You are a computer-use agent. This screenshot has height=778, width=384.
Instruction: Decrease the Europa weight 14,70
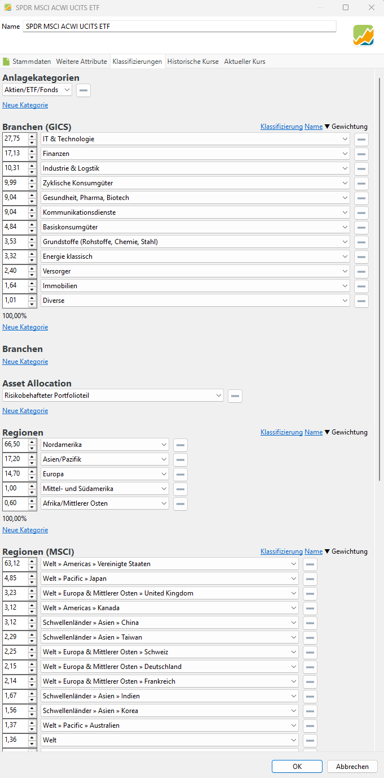(32, 477)
